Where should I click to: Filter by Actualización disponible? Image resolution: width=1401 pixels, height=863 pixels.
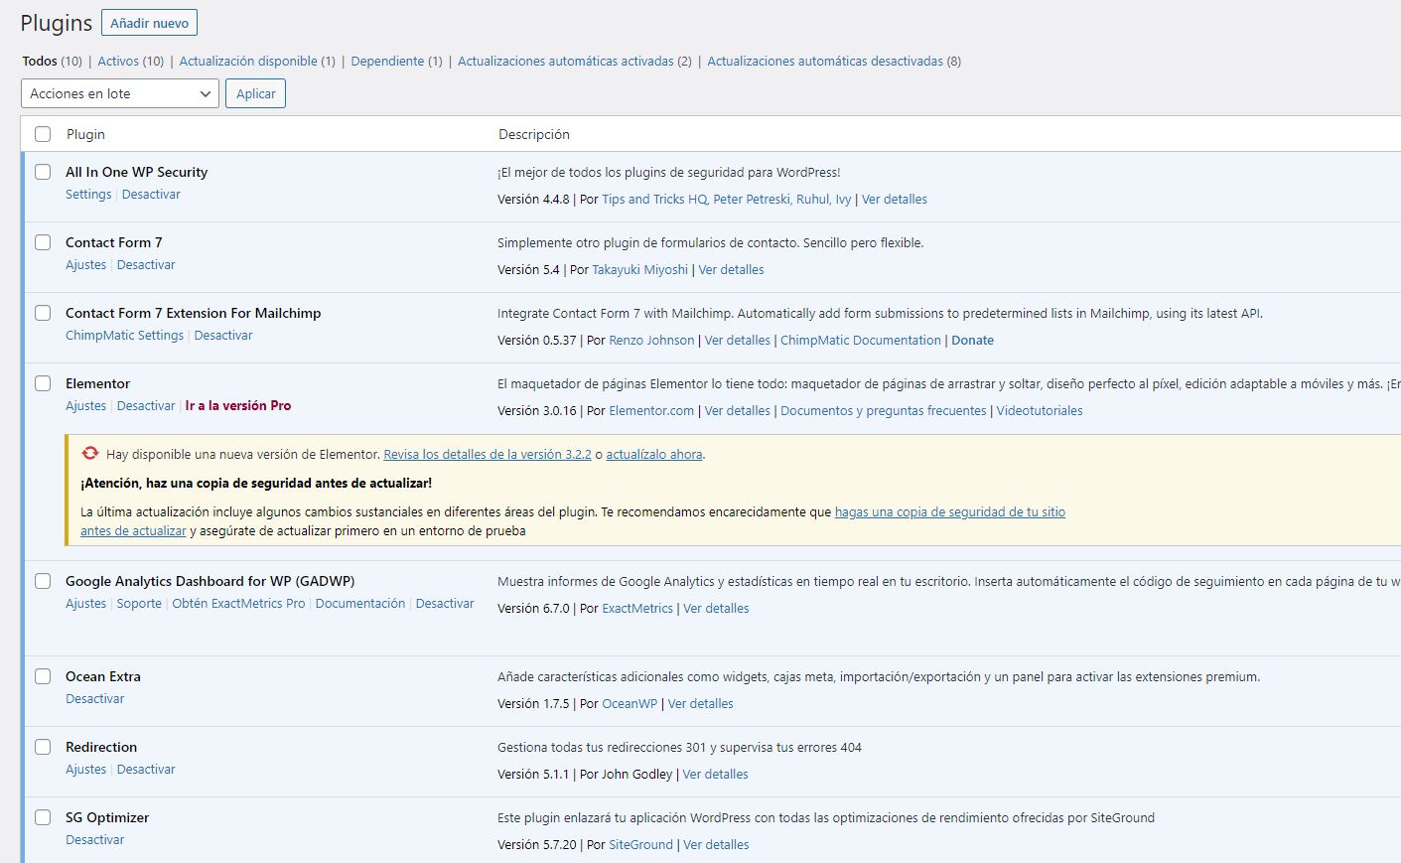pyautogui.click(x=248, y=61)
